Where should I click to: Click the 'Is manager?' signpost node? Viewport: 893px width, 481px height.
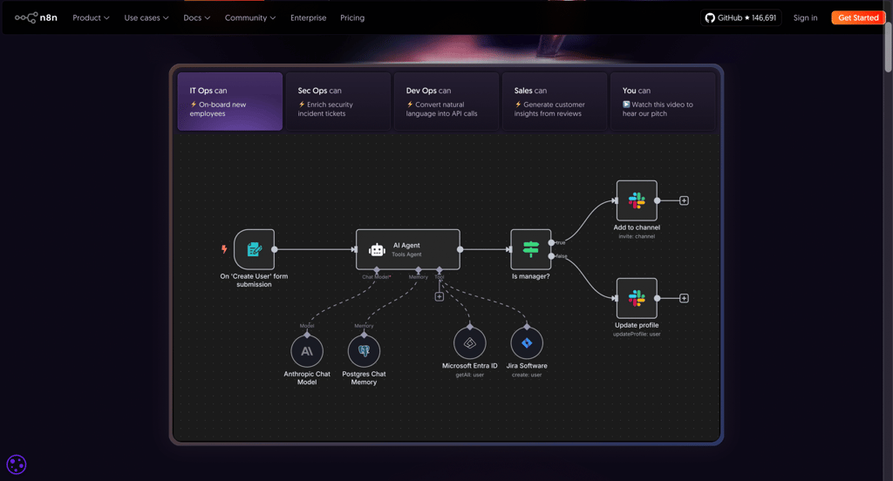click(x=531, y=249)
